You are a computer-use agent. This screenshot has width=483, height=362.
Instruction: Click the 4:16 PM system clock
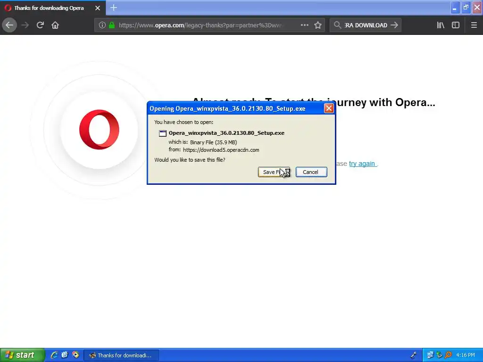click(466, 355)
